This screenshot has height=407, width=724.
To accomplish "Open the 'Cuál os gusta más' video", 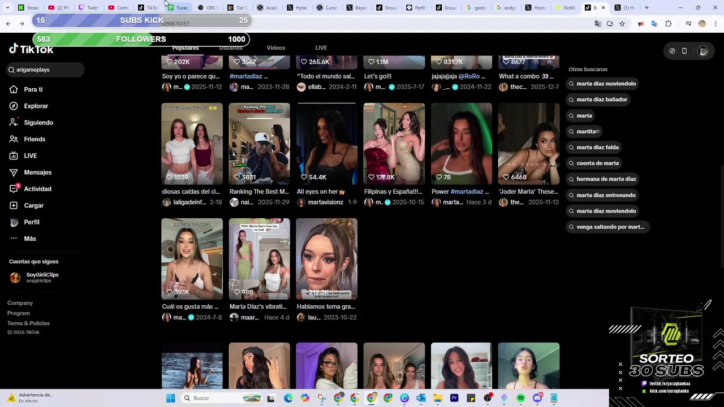I will (192, 259).
